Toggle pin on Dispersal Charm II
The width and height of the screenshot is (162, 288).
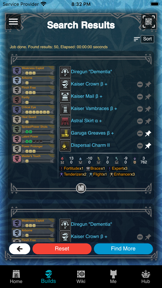(148, 146)
